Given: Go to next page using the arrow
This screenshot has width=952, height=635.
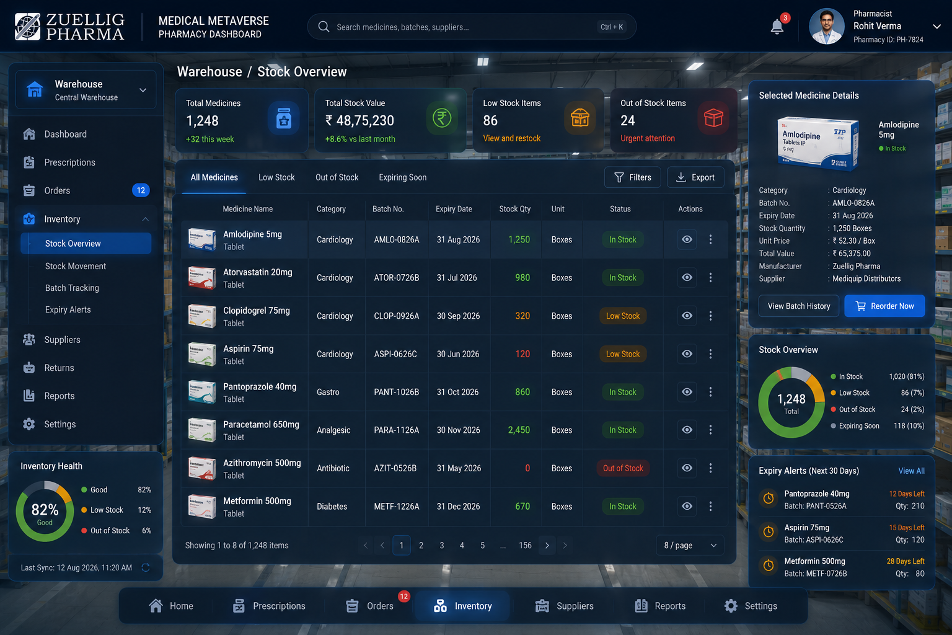Looking at the screenshot, I should click(x=547, y=546).
